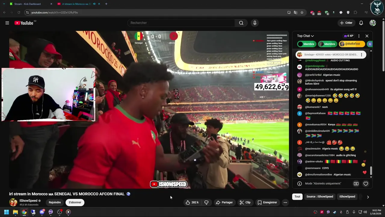Open the 0 XP crown badge

(349, 36)
